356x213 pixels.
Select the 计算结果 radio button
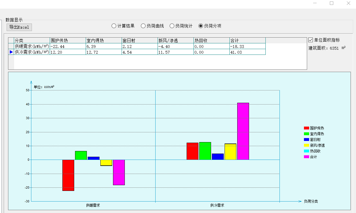click(114, 26)
